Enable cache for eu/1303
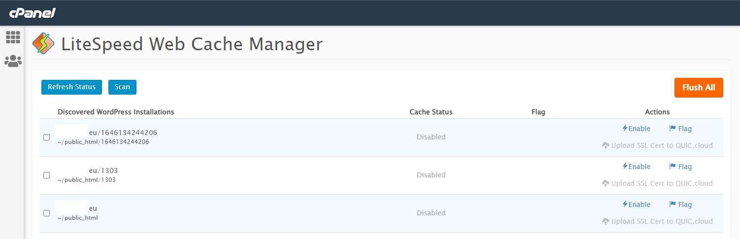 coord(637,167)
